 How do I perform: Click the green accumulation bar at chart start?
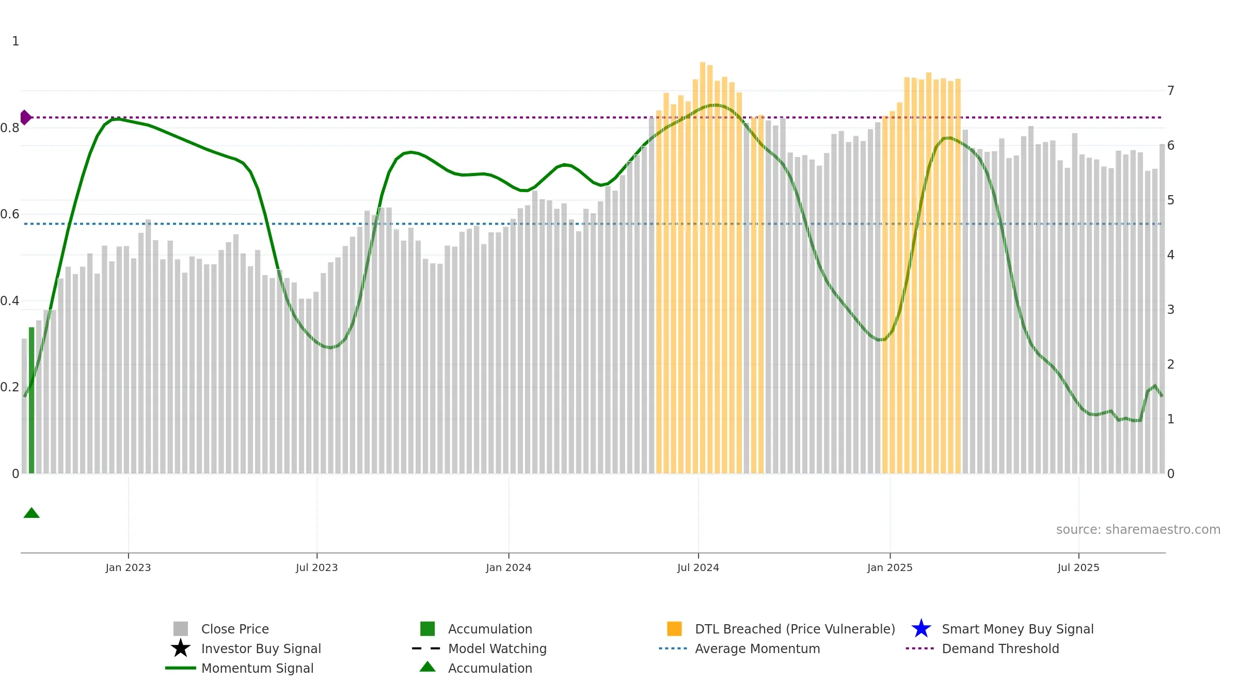(31, 400)
